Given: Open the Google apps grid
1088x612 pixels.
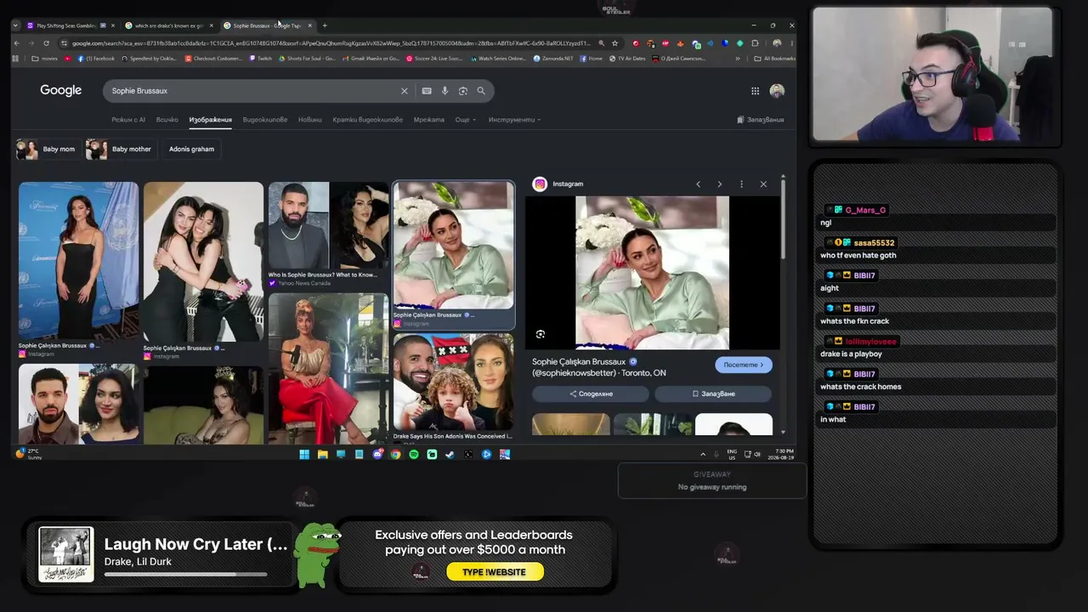Looking at the screenshot, I should [755, 91].
